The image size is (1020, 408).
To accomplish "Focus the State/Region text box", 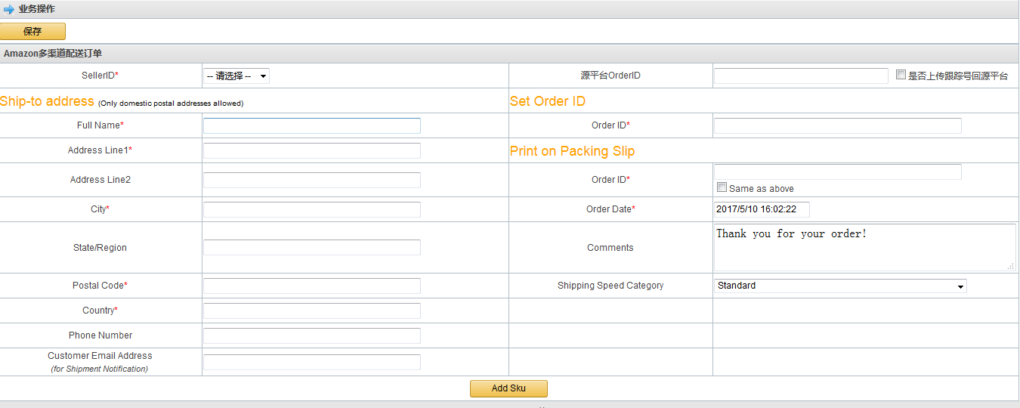I will [x=311, y=247].
